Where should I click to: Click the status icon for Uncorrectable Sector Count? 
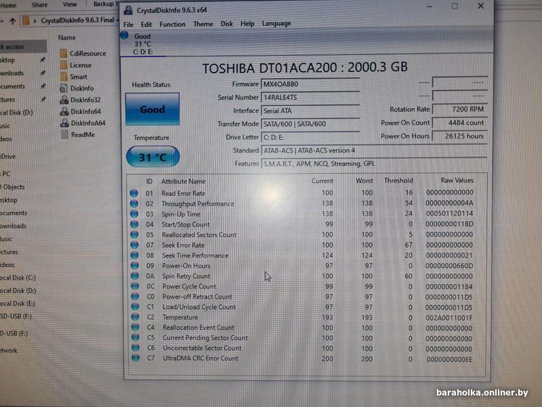[135, 348]
